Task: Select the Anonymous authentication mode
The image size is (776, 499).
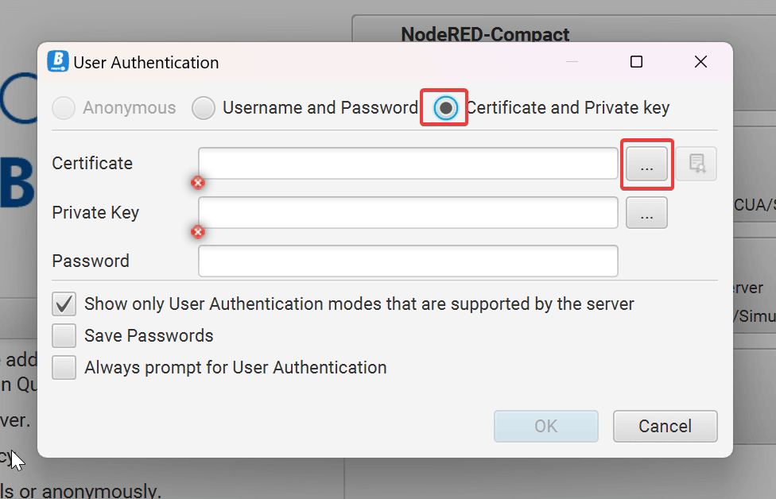Action: click(x=63, y=108)
